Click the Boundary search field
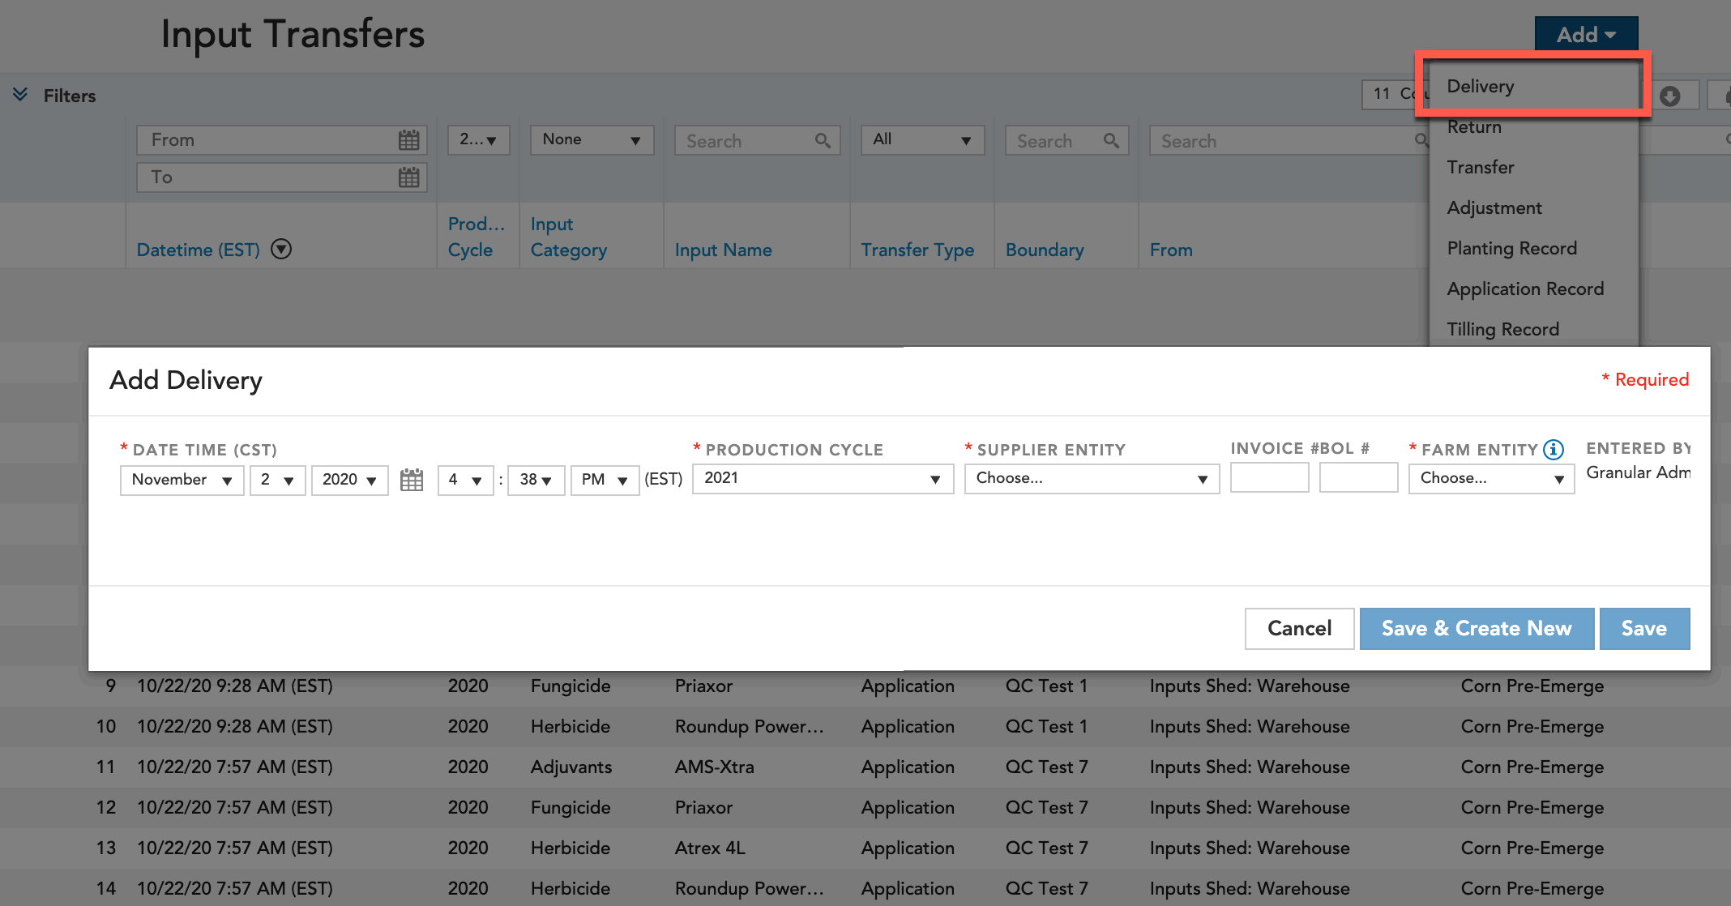The height and width of the screenshot is (906, 1731). click(x=1066, y=141)
